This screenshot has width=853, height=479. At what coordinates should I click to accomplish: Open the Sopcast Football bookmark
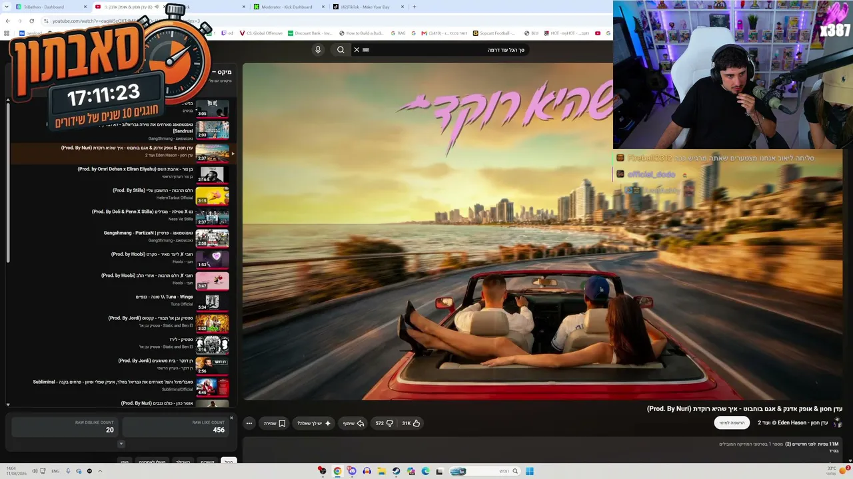[495, 33]
